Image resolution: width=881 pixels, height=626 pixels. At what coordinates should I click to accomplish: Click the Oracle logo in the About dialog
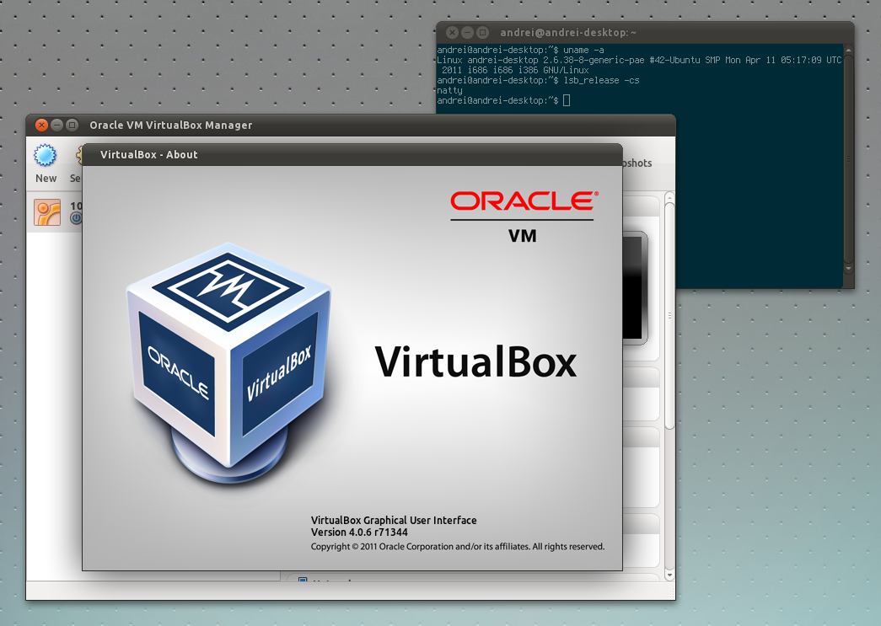tap(524, 201)
